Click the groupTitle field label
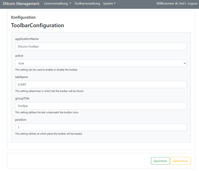This screenshot has width=199, height=171. [22, 98]
